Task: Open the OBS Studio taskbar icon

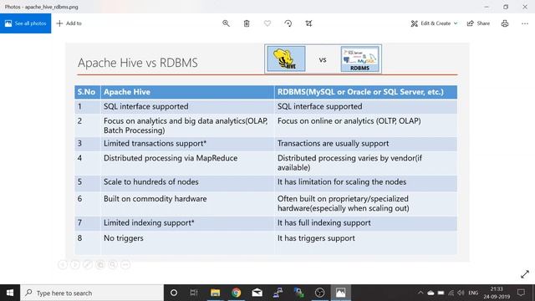Action: point(319,293)
